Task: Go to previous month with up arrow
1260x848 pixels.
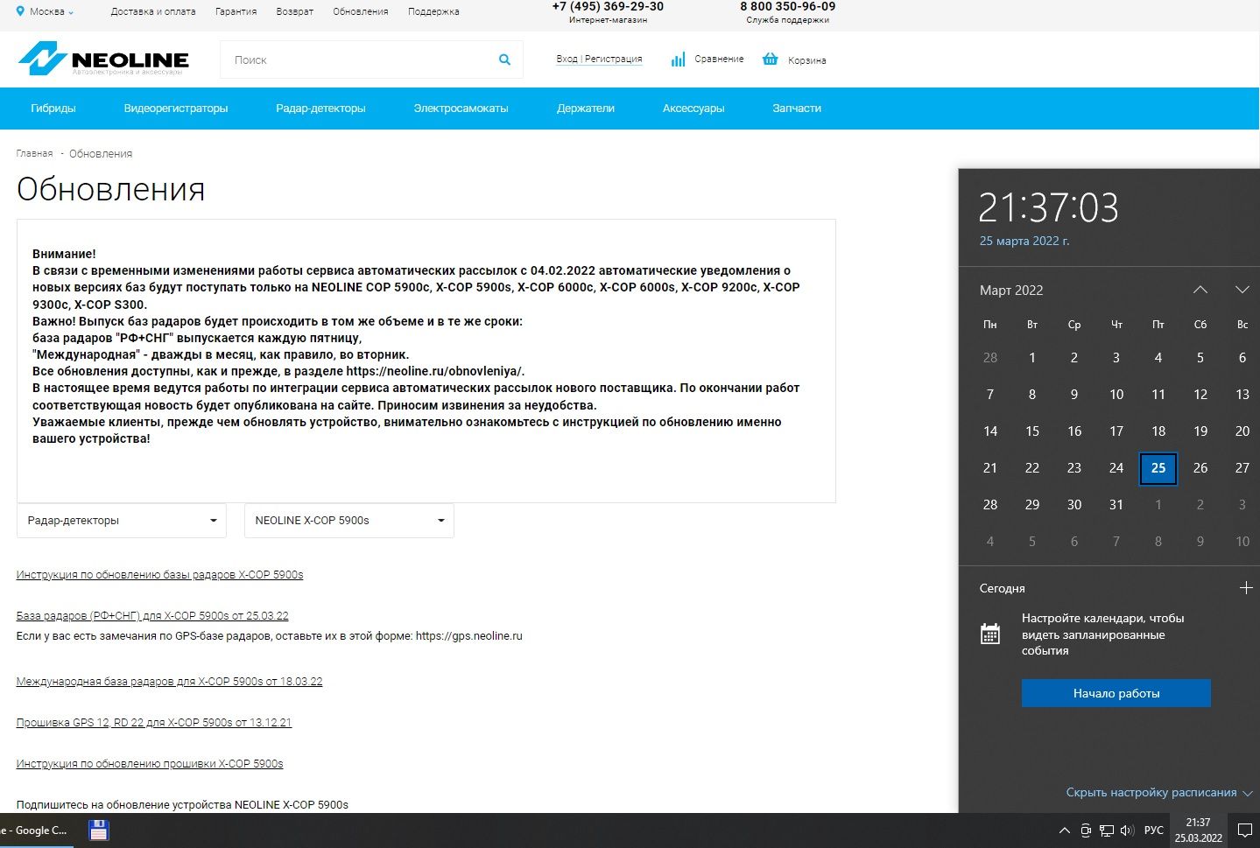Action: click(x=1200, y=290)
